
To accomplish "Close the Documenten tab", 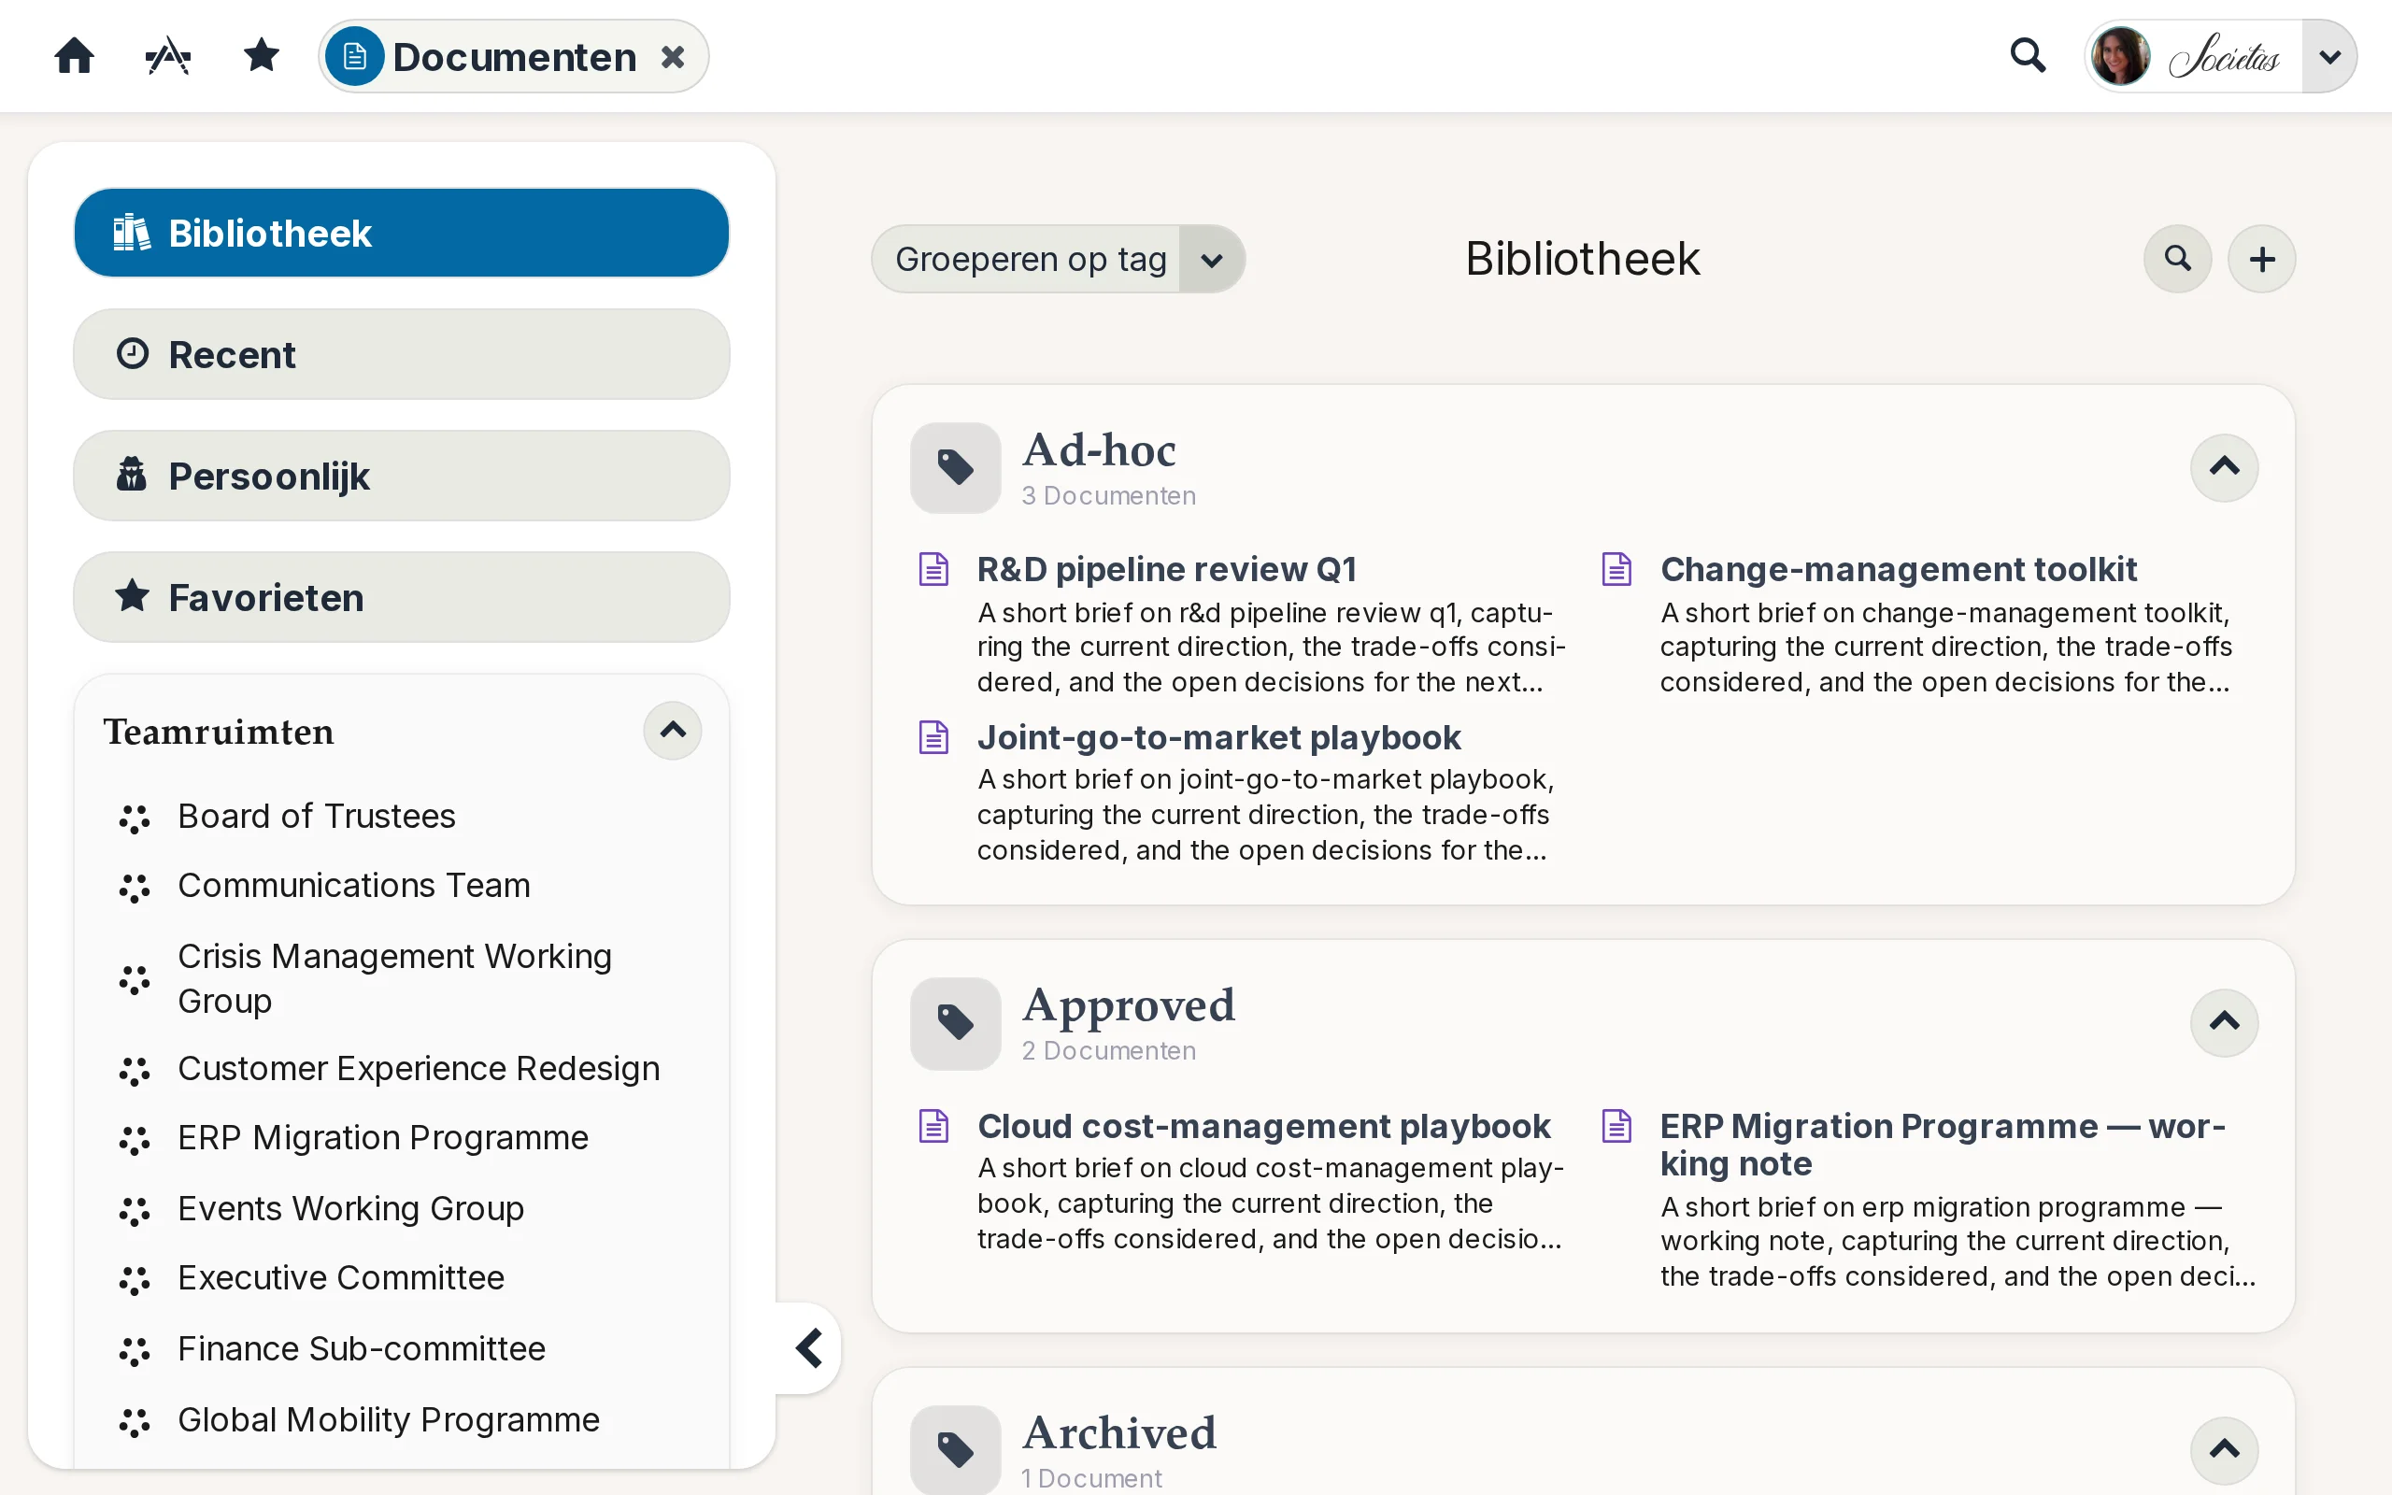I will pos(673,56).
